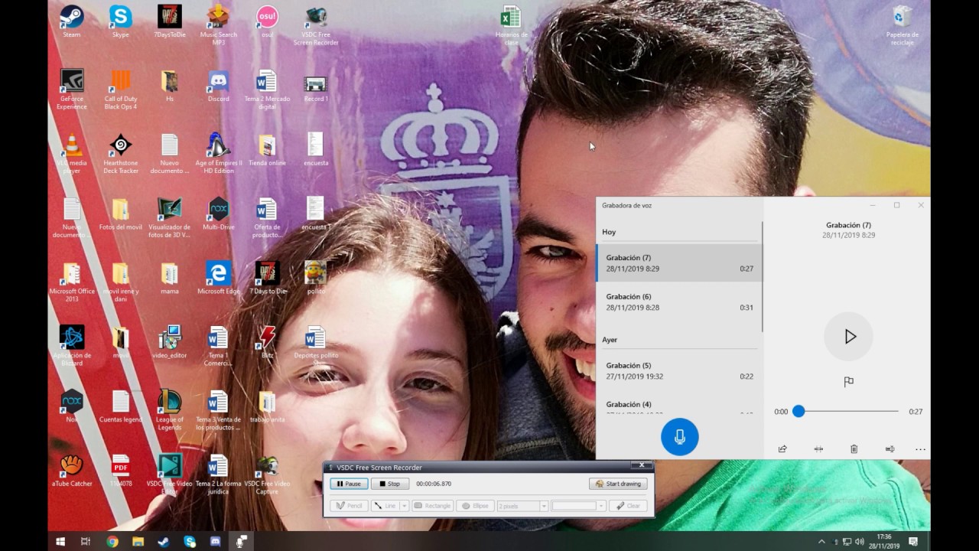Pause the VSDC screen recording
Image resolution: width=979 pixels, height=551 pixels.
pyautogui.click(x=349, y=484)
